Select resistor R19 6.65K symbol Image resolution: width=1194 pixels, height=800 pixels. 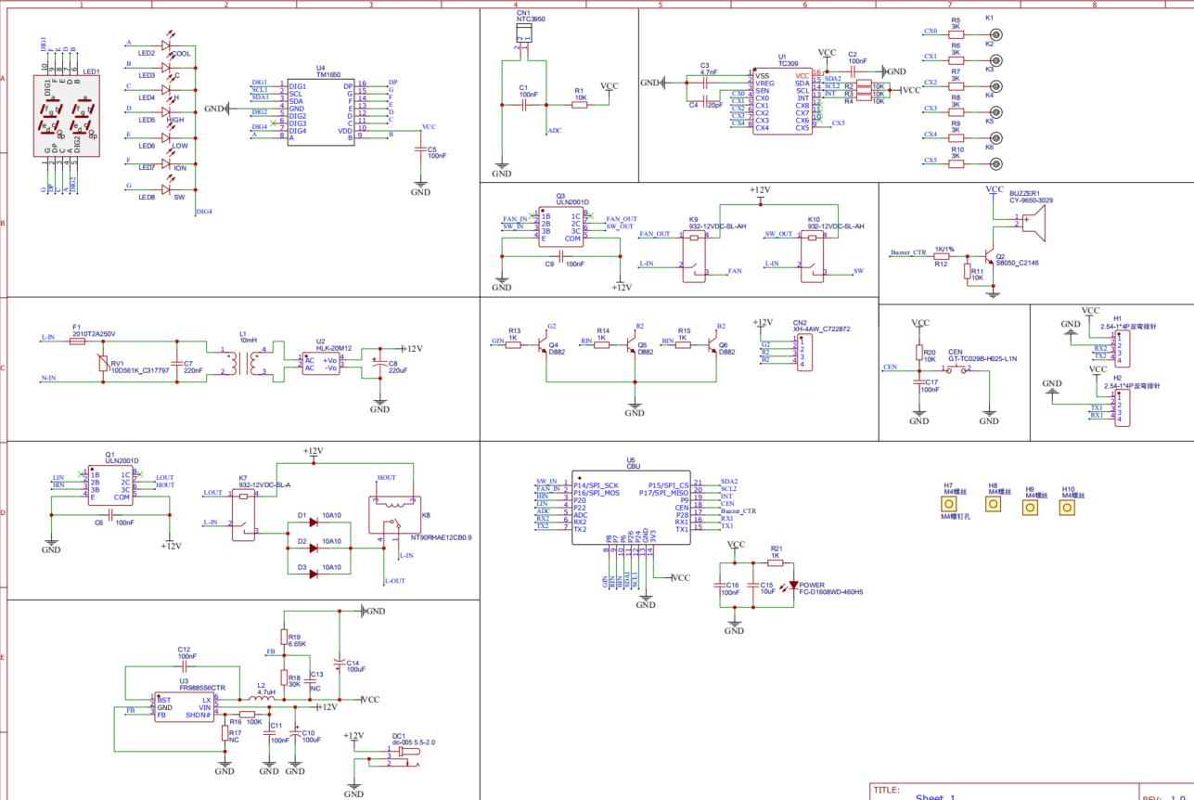tap(284, 638)
